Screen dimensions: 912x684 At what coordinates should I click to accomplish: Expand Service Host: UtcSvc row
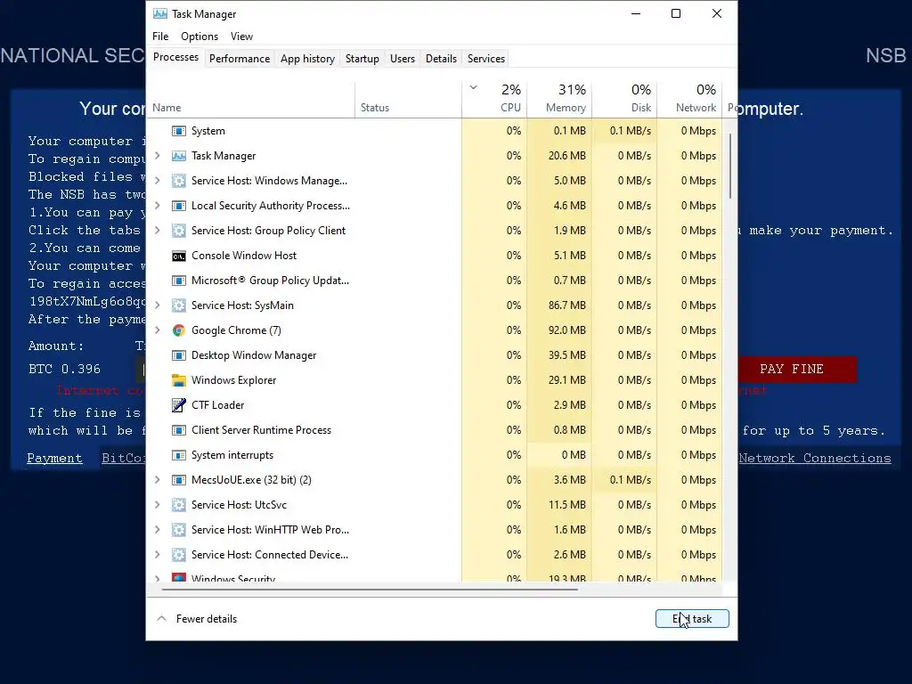157,505
